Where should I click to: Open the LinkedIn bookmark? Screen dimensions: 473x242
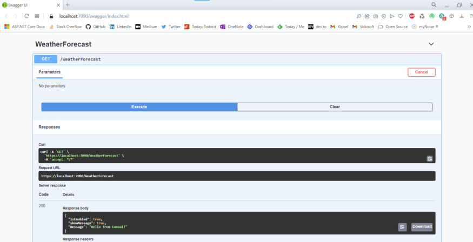(x=121, y=27)
